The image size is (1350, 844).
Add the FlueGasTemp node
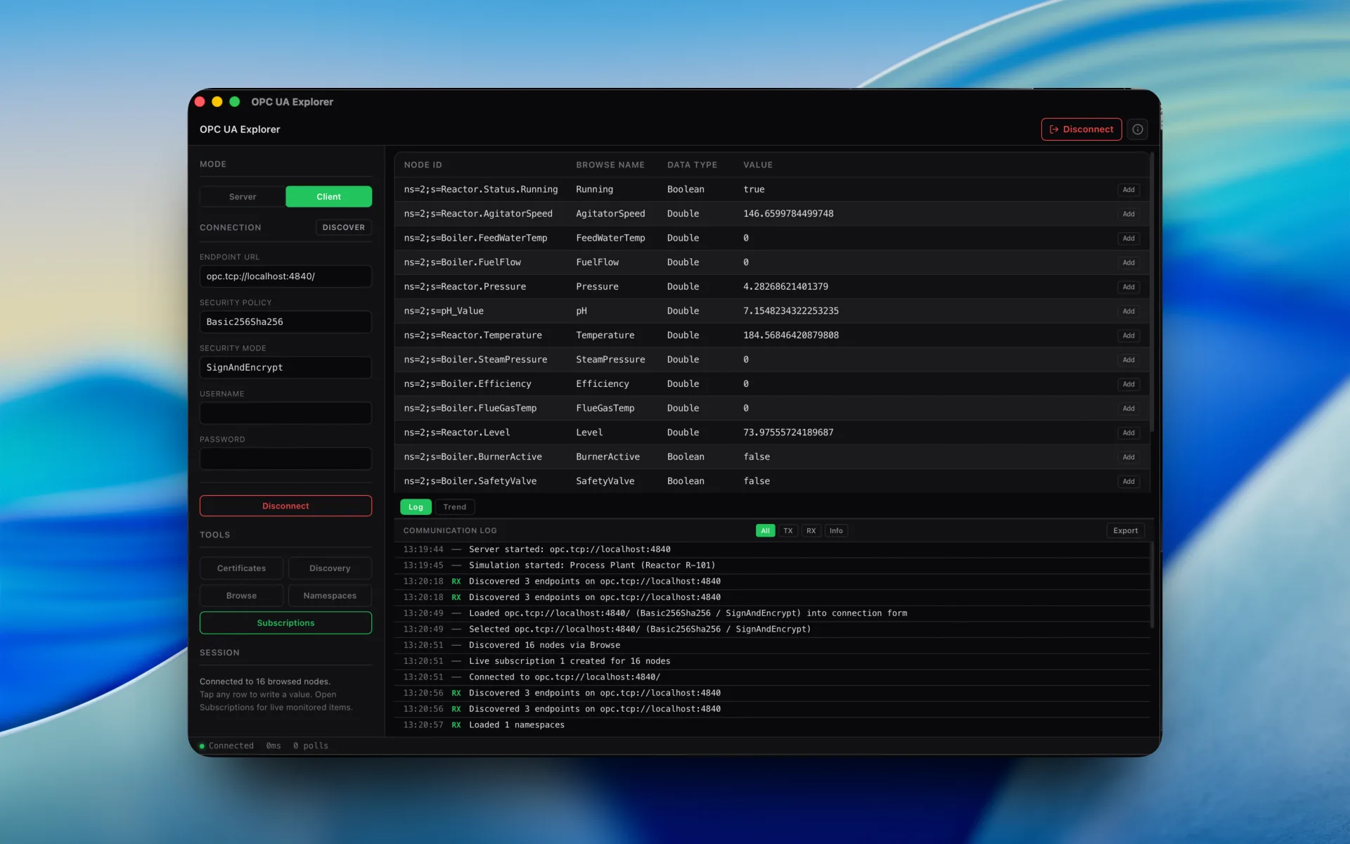tap(1129, 408)
